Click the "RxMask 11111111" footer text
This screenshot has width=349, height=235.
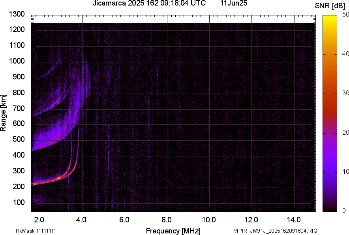tap(36, 231)
